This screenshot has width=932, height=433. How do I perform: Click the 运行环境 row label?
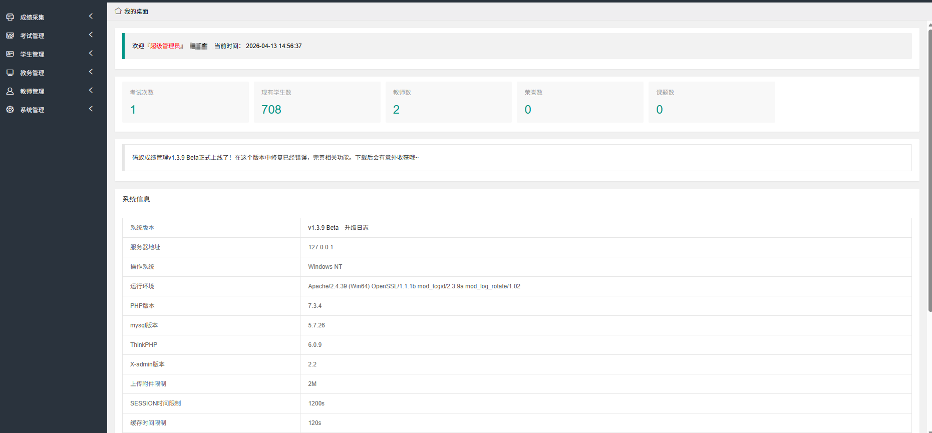[x=142, y=286]
